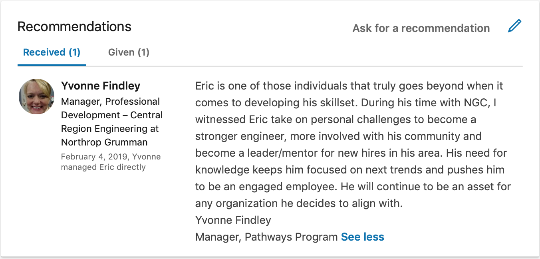Click the 'Manager, Professional Development' headline text
The width and height of the screenshot is (540, 259).
click(x=110, y=102)
